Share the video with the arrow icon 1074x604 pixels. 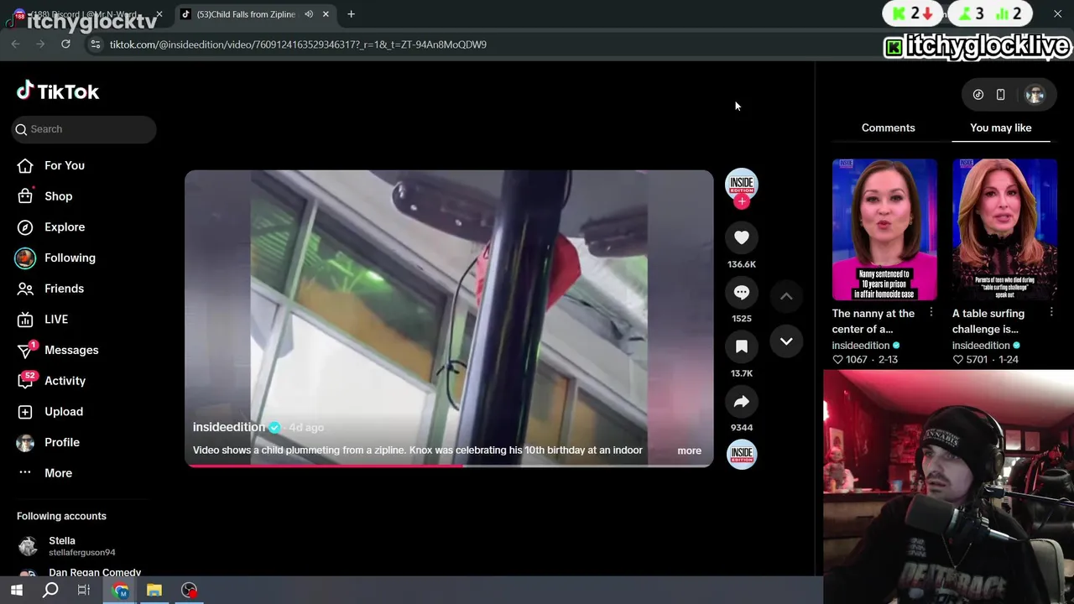[742, 402]
